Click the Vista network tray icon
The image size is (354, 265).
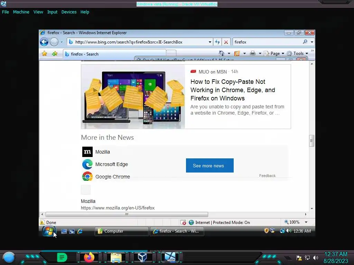[x=282, y=230]
